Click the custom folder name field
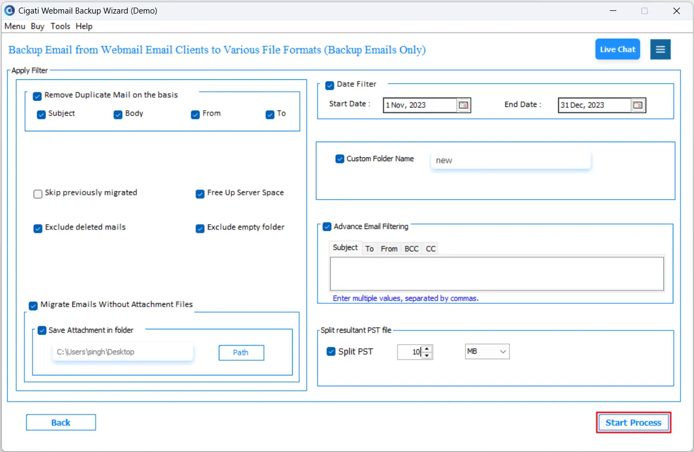 (510, 160)
